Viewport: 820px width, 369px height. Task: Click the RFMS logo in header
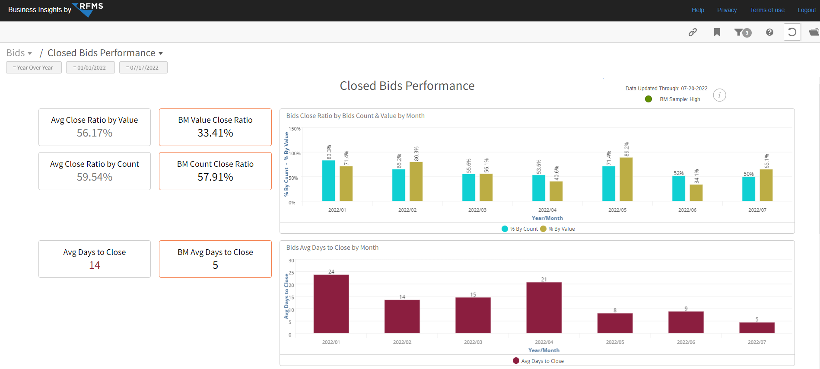(88, 9)
